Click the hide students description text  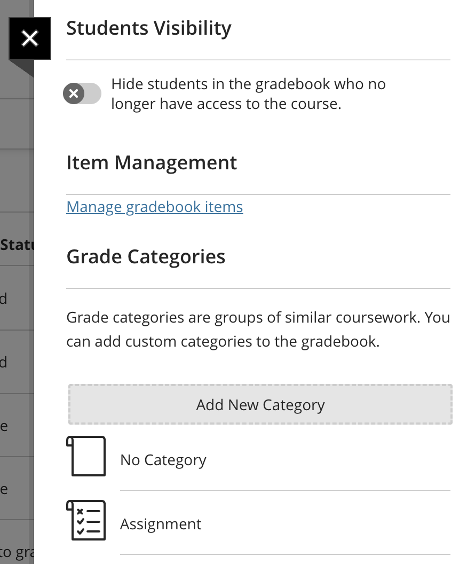pos(248,93)
